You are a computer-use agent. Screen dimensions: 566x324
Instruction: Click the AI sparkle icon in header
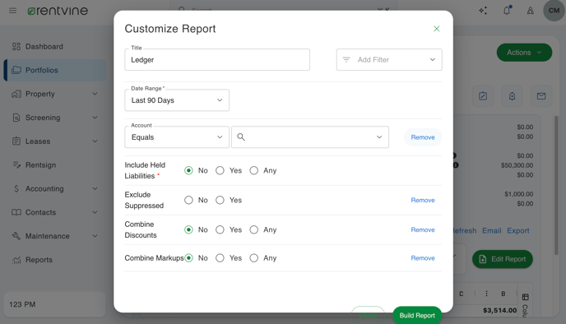pyautogui.click(x=483, y=11)
